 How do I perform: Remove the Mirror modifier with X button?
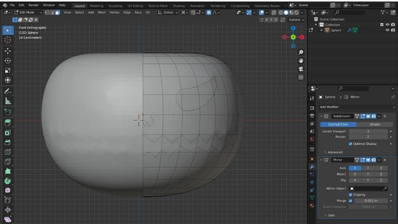(x=385, y=160)
